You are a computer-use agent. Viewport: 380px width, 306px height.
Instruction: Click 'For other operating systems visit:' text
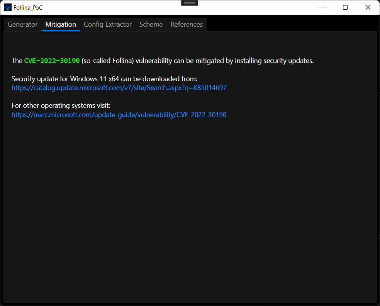(61, 106)
